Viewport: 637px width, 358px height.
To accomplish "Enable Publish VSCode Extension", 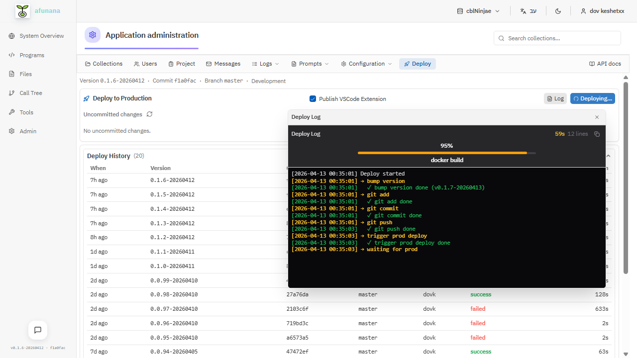I will 313,98.
